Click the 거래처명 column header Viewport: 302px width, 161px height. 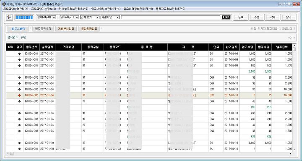click(68, 47)
